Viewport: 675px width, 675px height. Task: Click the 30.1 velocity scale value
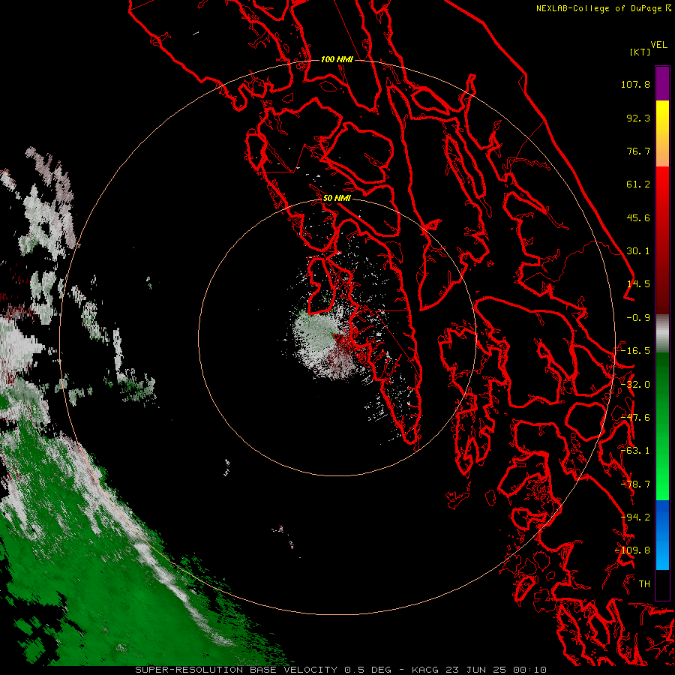point(638,251)
